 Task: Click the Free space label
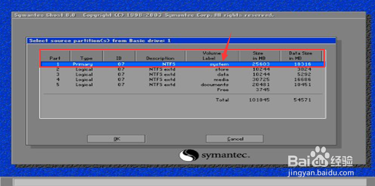click(x=223, y=89)
